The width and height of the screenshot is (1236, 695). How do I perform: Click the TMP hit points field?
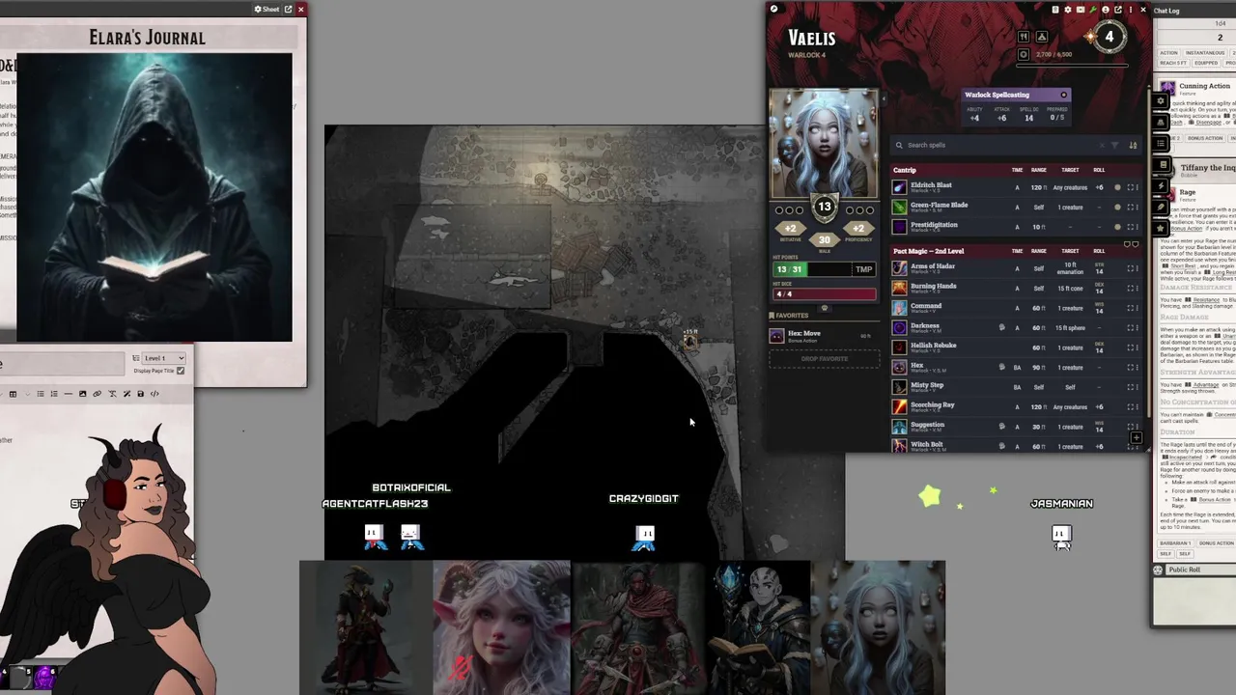tap(863, 270)
